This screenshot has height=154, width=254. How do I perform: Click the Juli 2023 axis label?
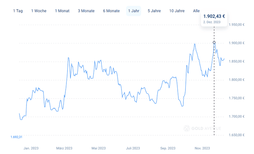point(133,148)
